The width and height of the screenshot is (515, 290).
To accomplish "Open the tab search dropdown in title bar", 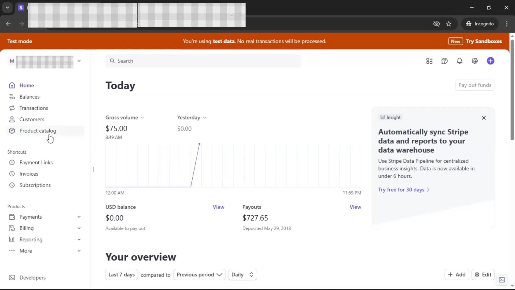I will tap(8, 8).
